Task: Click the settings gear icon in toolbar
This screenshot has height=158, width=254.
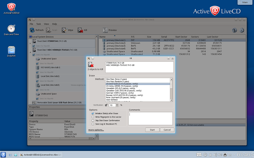Action: point(242,30)
